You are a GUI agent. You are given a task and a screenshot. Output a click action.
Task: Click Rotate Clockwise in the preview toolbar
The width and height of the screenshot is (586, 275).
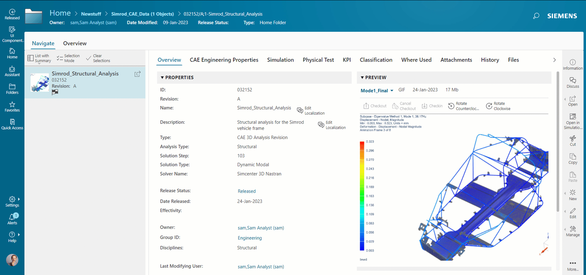[489, 106]
